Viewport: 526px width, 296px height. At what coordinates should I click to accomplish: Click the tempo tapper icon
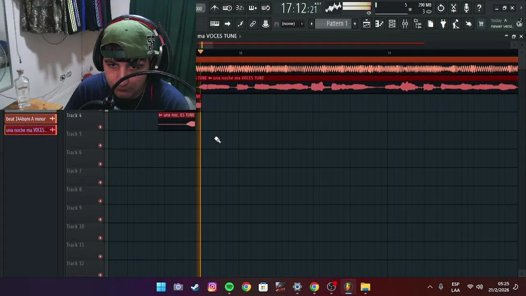pyautogui.click(x=456, y=24)
